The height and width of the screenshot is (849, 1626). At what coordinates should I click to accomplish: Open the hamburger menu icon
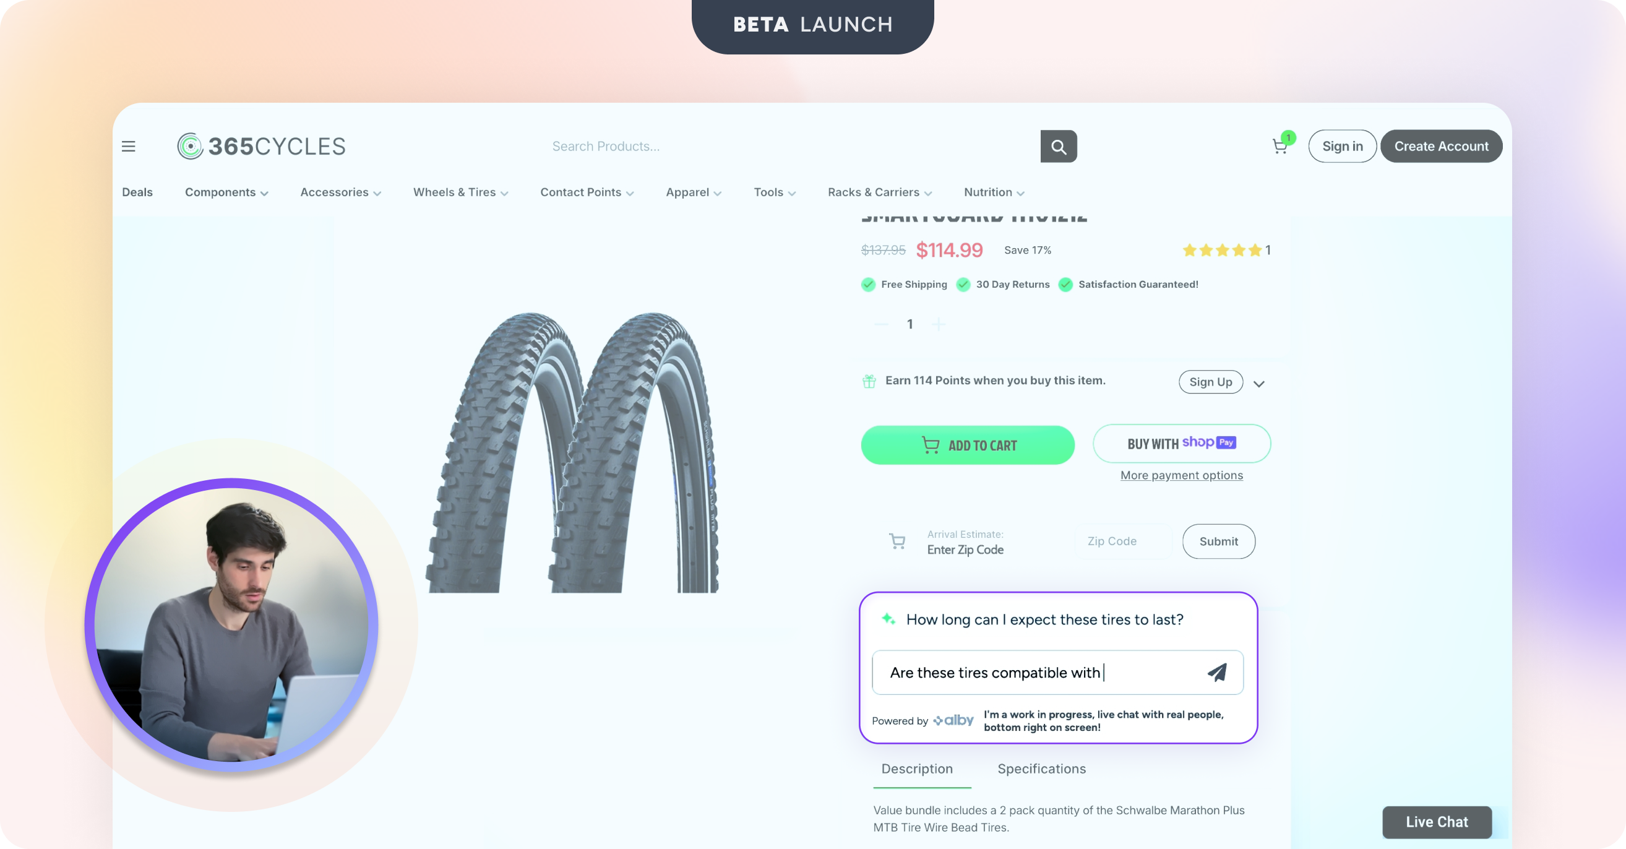[x=128, y=147]
